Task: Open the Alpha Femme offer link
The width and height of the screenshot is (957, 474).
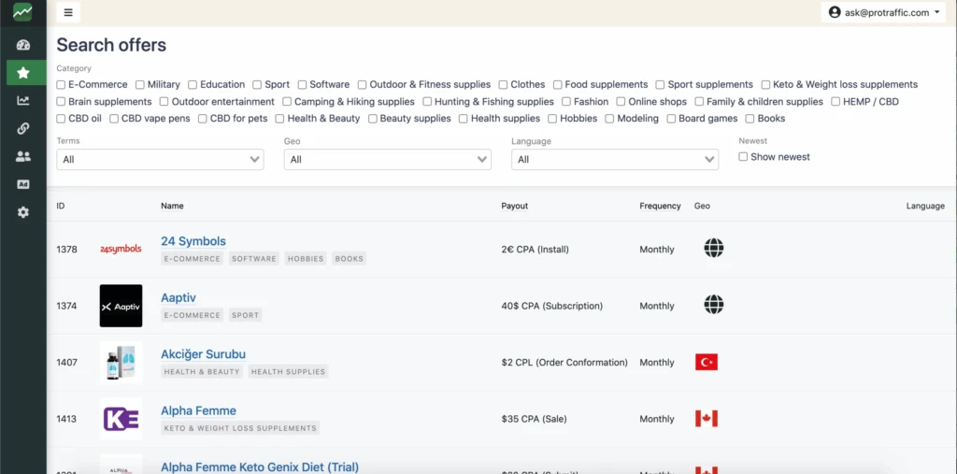Action: click(x=198, y=410)
